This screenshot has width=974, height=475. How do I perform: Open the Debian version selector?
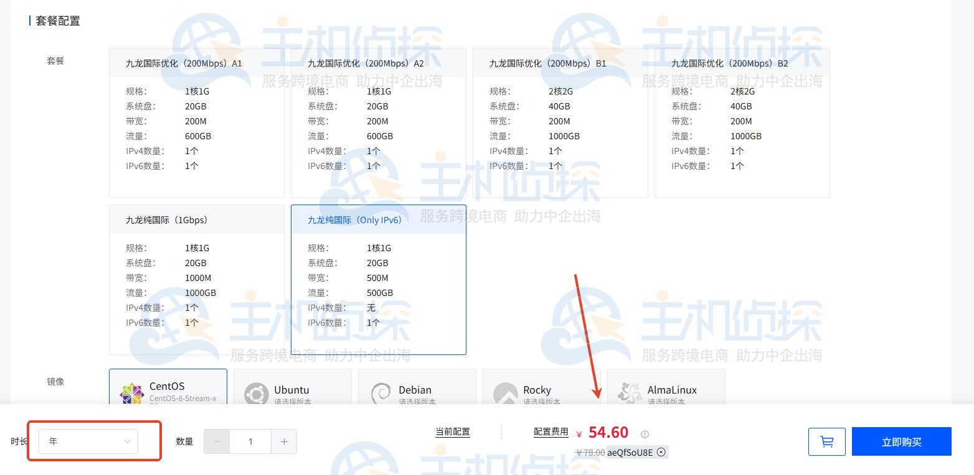point(417,401)
